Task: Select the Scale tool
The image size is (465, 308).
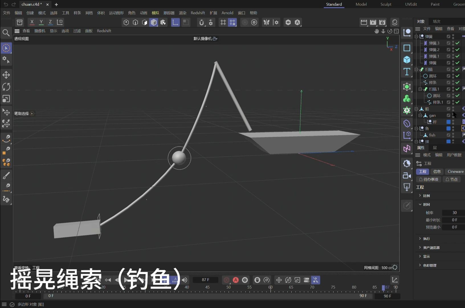Action: pyautogui.click(x=6, y=99)
